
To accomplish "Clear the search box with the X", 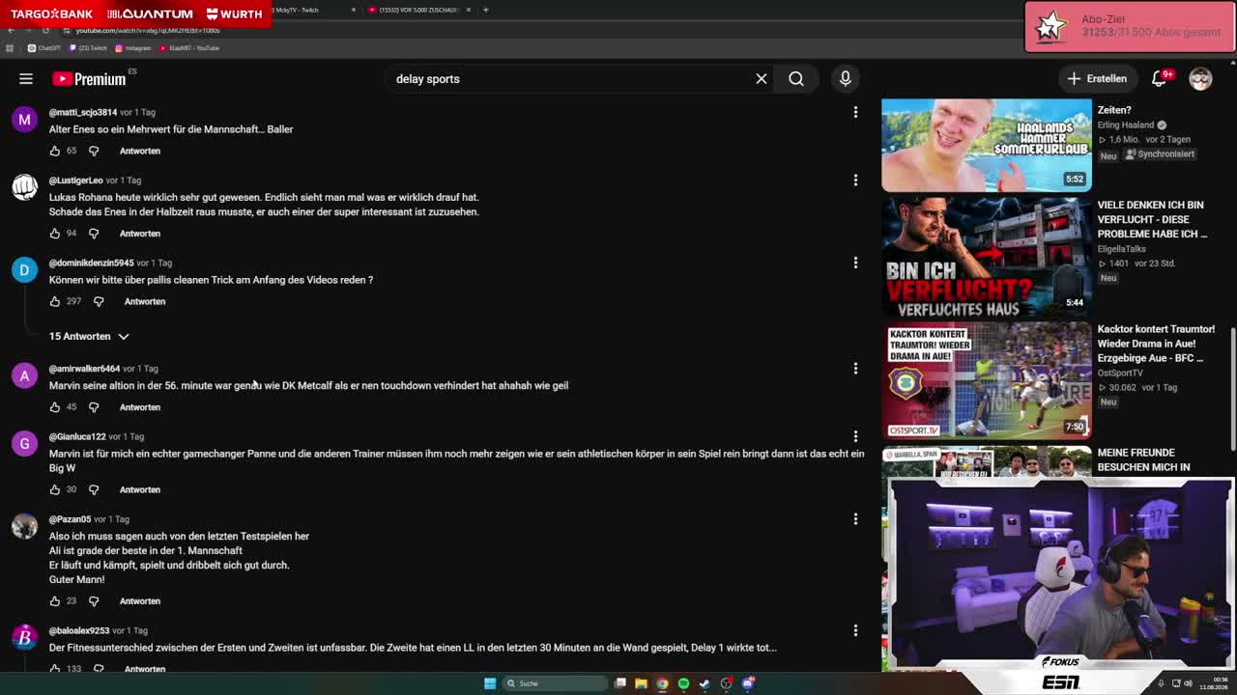I will [x=762, y=78].
